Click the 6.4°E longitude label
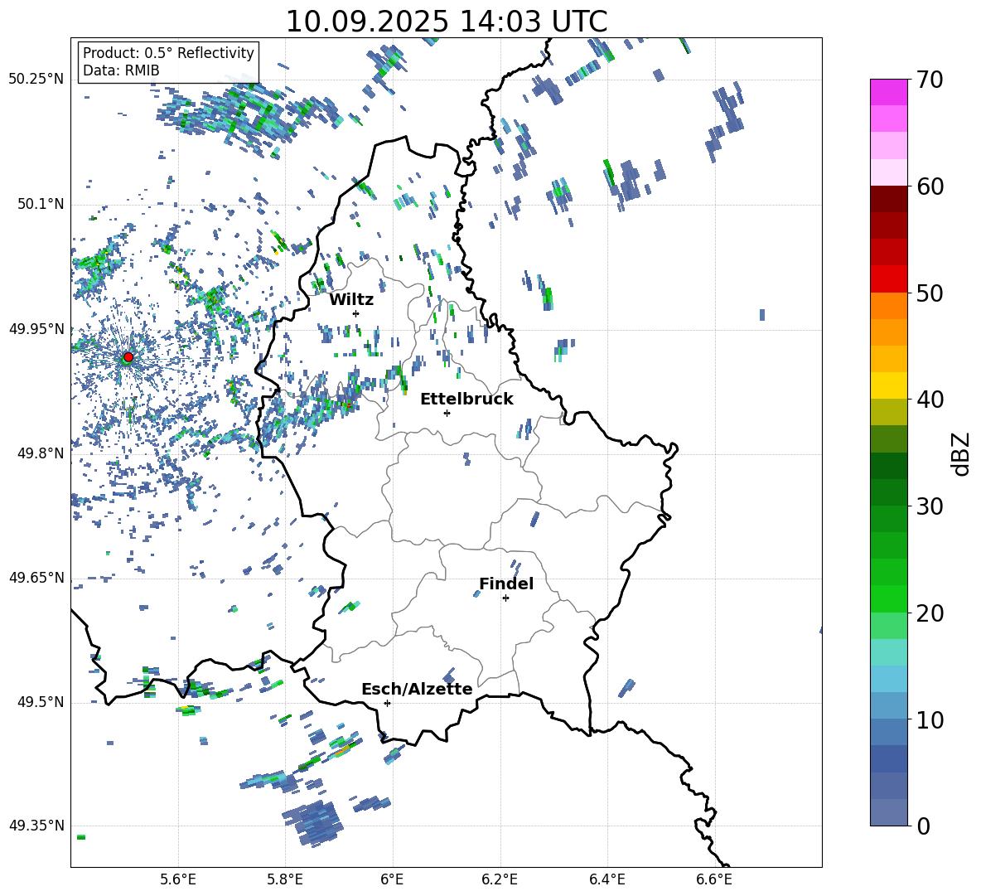The width and height of the screenshot is (981, 896). coord(606,879)
